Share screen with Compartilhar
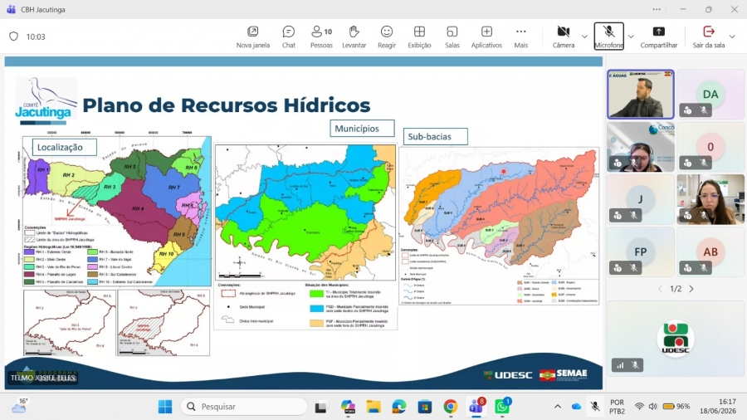The image size is (747, 420). 659,37
